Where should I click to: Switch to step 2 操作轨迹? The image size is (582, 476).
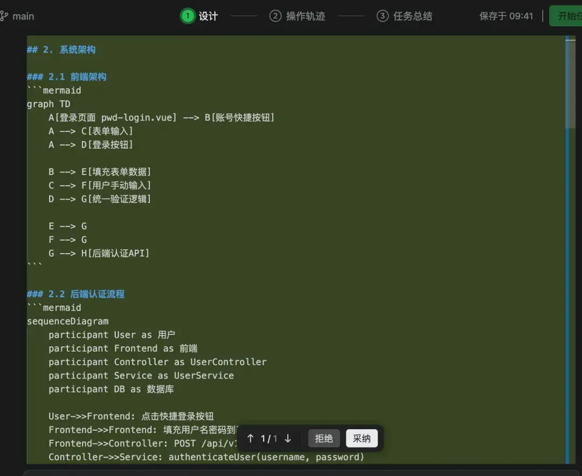coord(297,16)
